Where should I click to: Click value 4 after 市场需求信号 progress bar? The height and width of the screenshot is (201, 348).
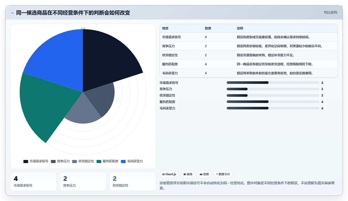[x=322, y=83]
